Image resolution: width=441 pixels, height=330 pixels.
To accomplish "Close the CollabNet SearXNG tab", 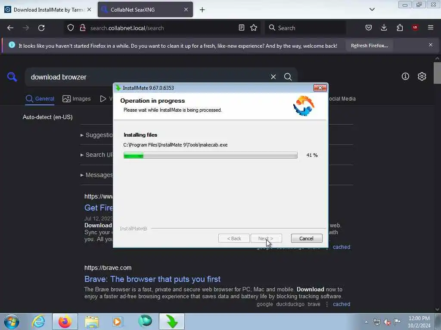I will tap(186, 9).
